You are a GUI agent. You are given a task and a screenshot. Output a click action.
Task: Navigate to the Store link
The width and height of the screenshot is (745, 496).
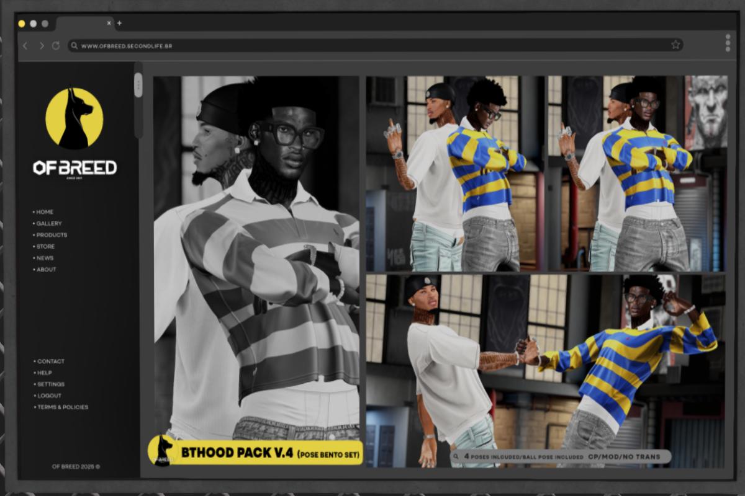(45, 247)
